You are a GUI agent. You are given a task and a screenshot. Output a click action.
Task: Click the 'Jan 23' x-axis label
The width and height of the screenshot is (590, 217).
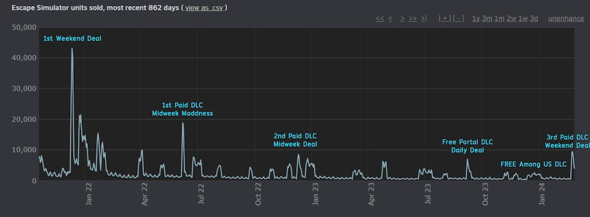(315, 195)
